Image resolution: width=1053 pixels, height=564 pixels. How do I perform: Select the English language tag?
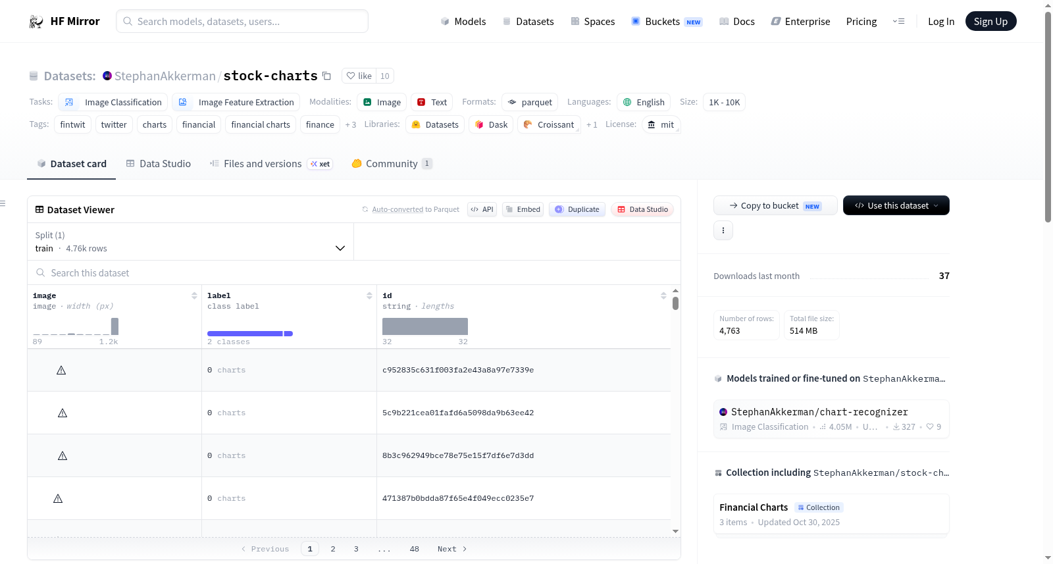tap(644, 102)
